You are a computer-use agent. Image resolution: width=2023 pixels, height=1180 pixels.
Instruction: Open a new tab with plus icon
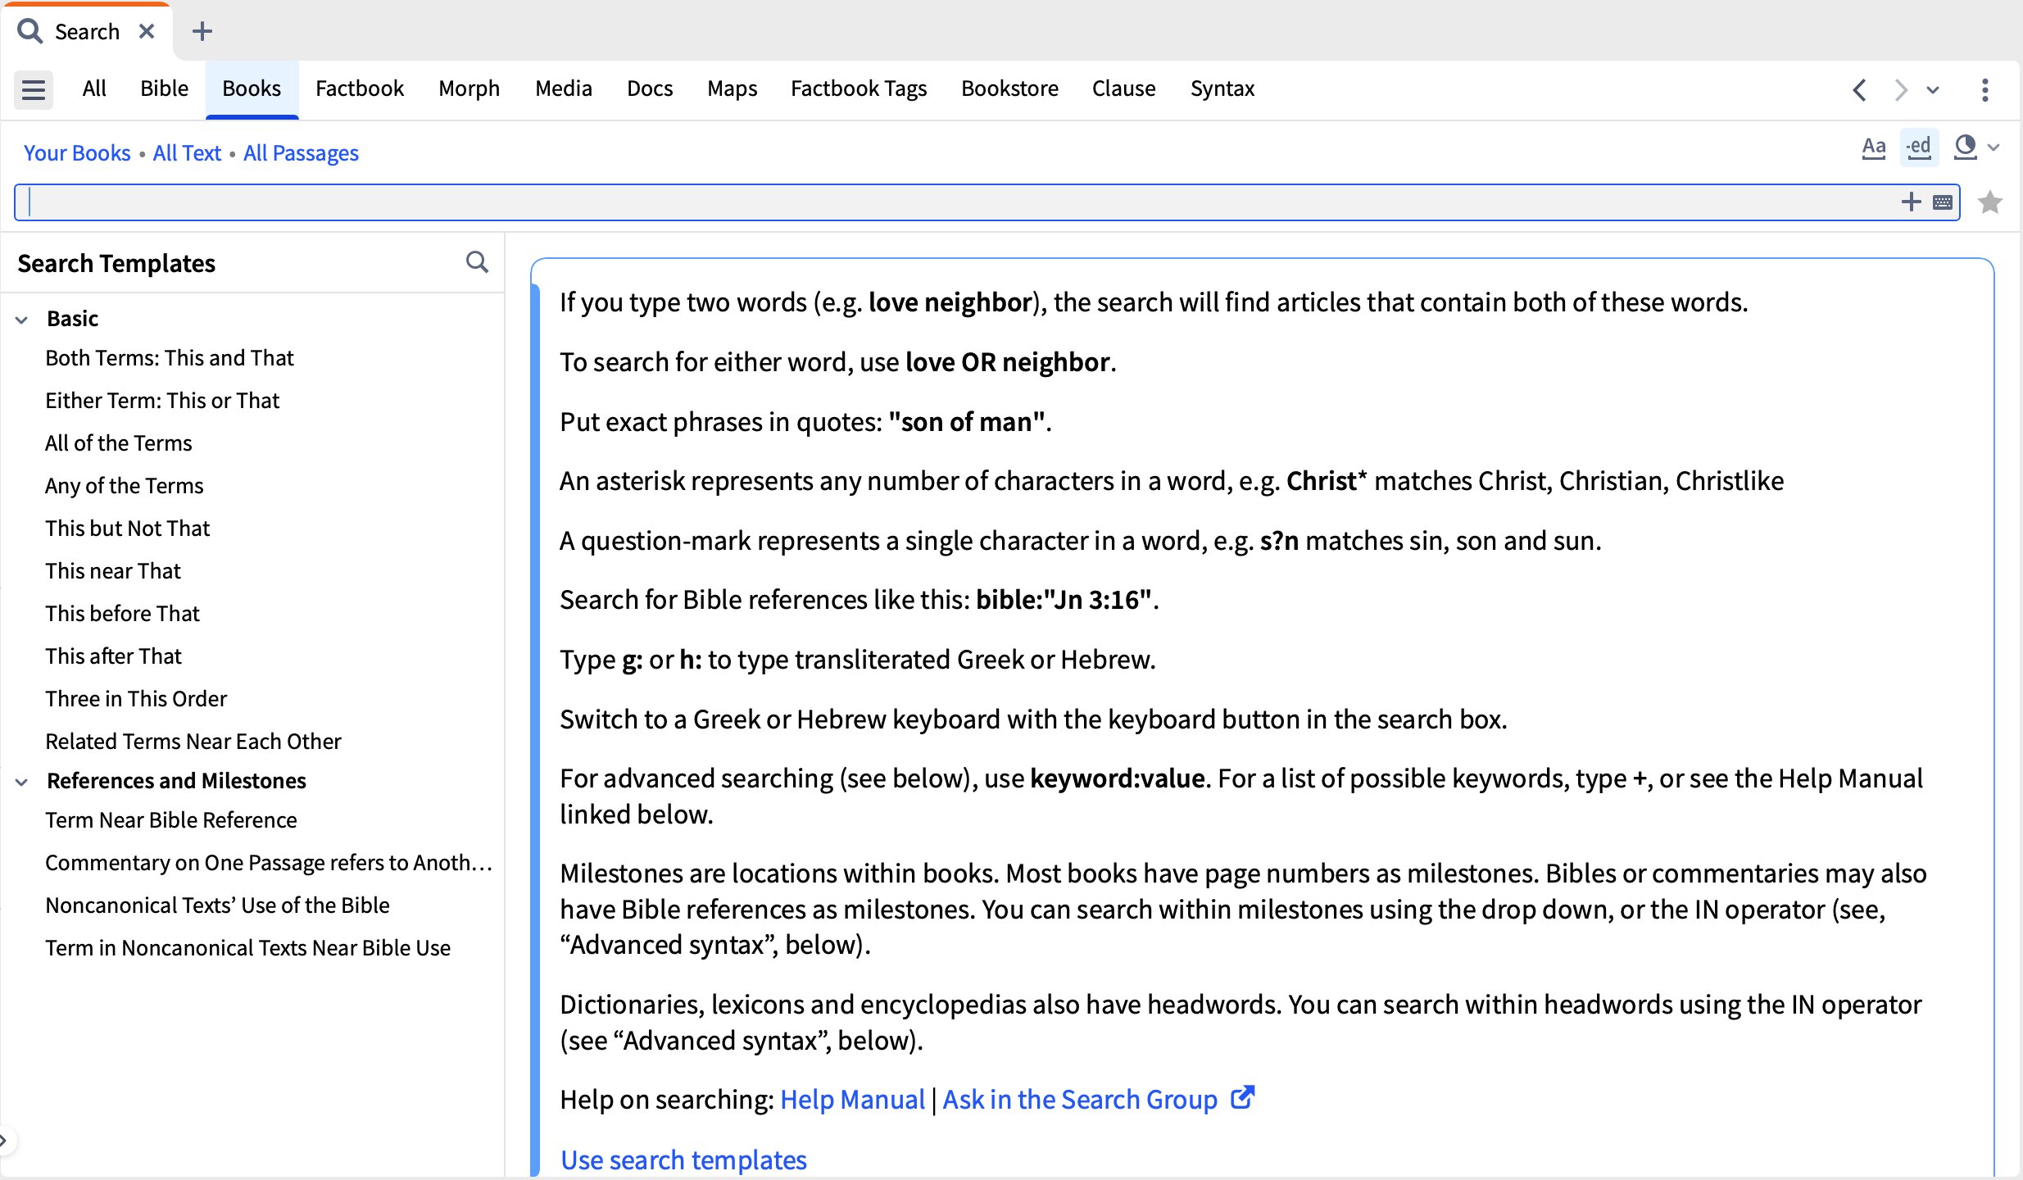pyautogui.click(x=202, y=31)
